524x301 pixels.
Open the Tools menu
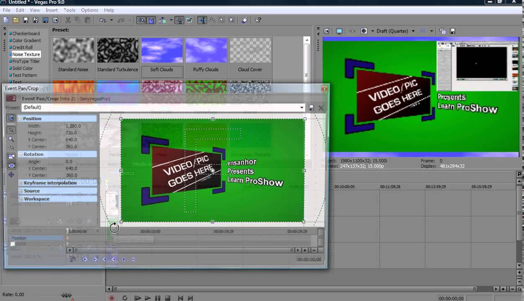(x=69, y=10)
